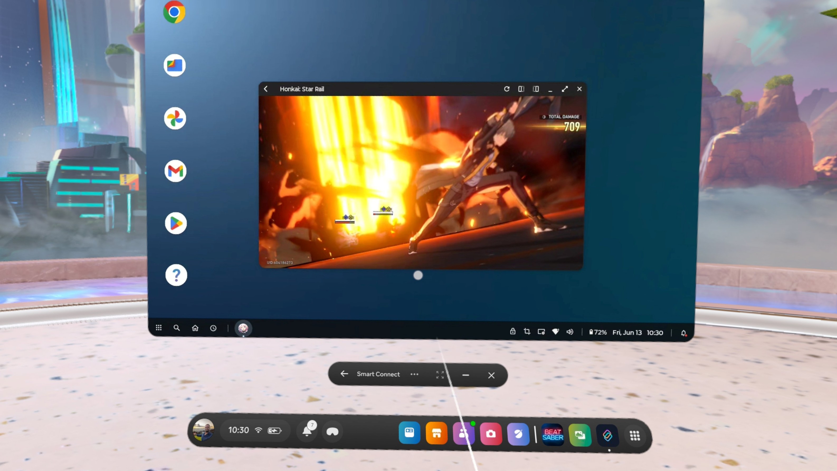Toggle the screen lock icon in tray
Screen dimensions: 837x471
click(x=513, y=331)
